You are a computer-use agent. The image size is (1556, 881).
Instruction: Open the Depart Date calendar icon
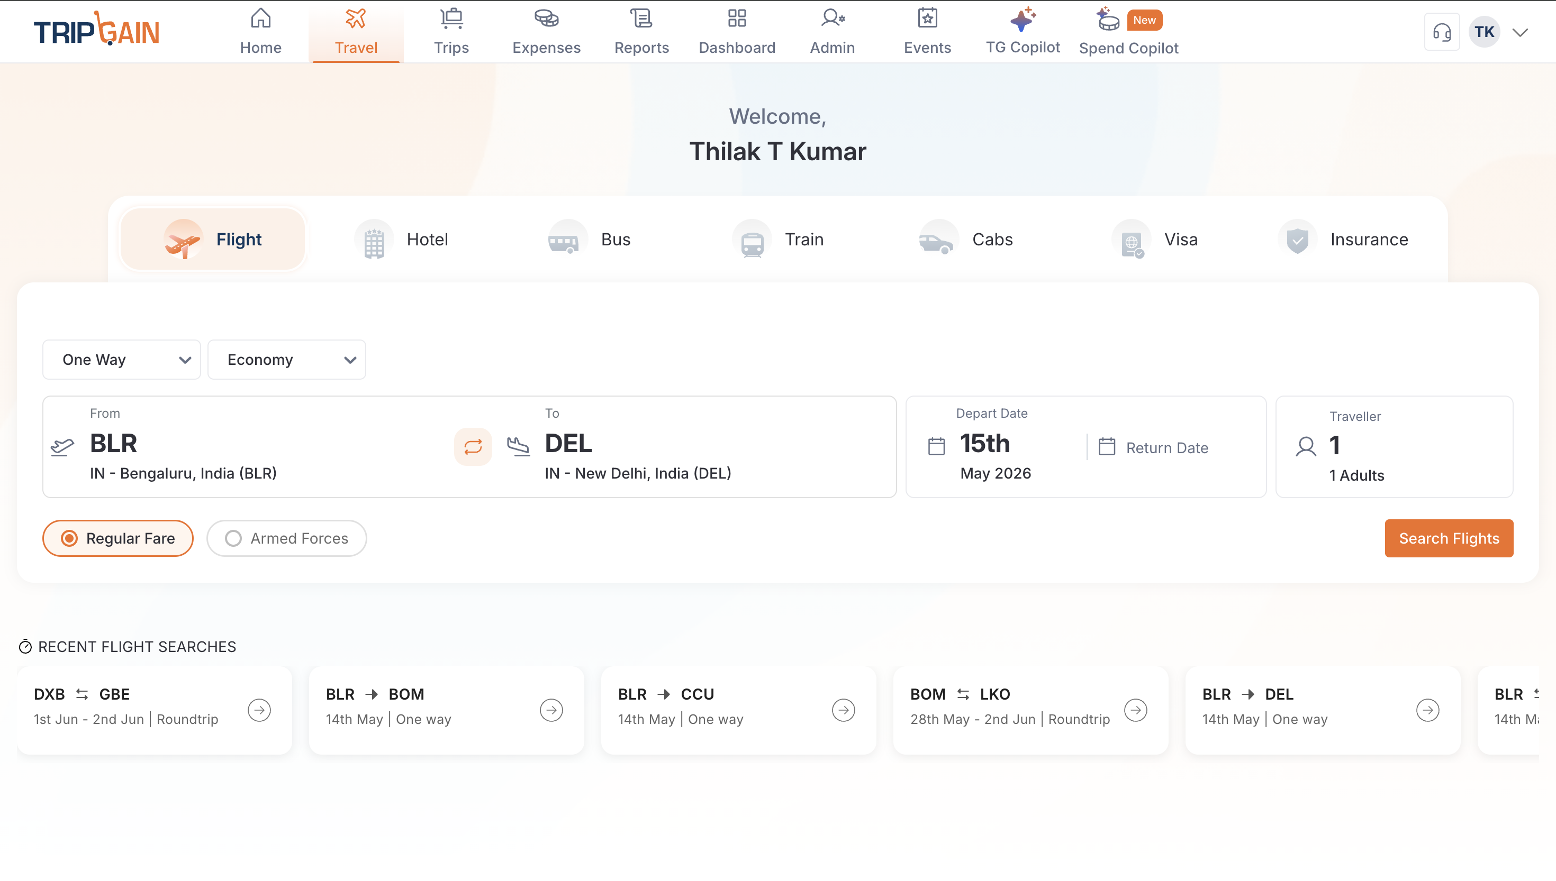[936, 446]
